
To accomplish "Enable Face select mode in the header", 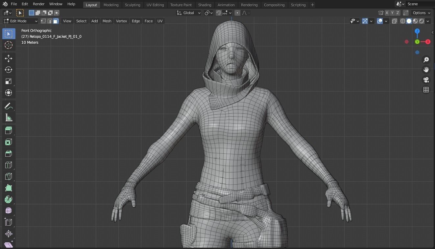I will 56,21.
